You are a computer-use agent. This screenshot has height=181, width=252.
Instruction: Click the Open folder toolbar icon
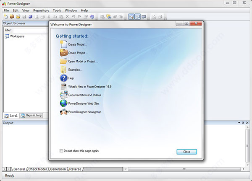(x=18, y=16)
